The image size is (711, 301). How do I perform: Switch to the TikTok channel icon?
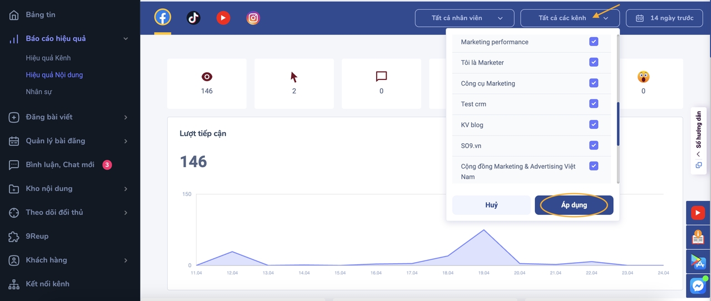[x=193, y=18]
